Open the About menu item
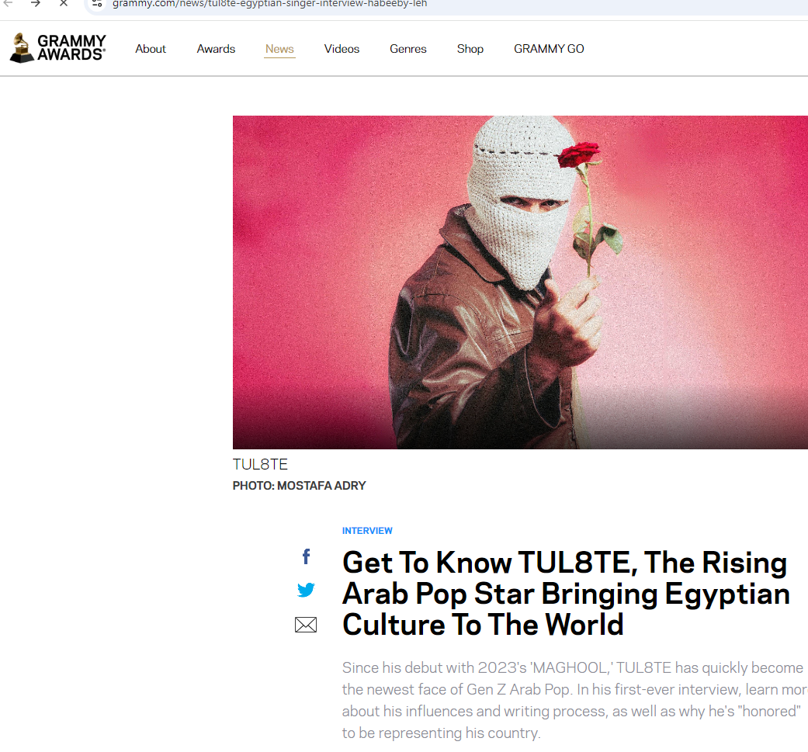 (151, 49)
